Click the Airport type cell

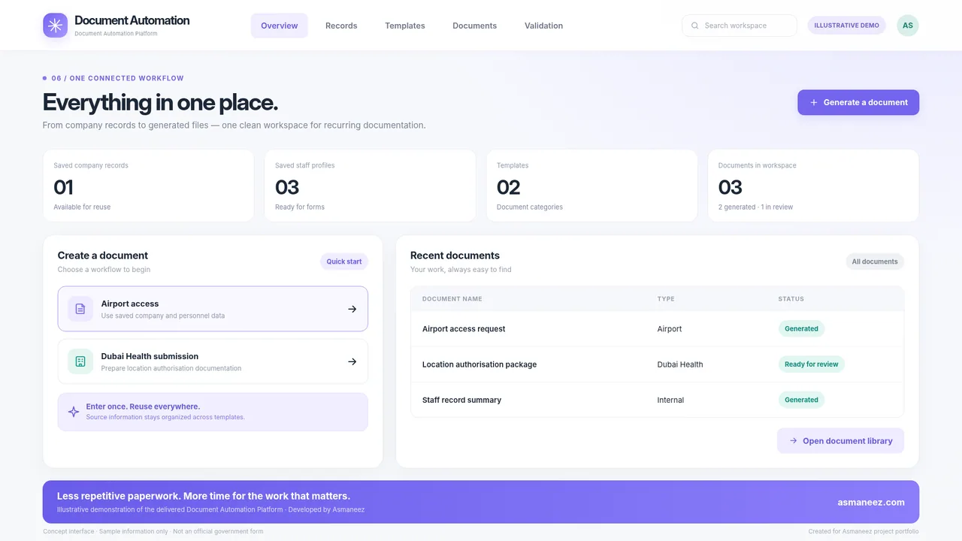(x=670, y=329)
